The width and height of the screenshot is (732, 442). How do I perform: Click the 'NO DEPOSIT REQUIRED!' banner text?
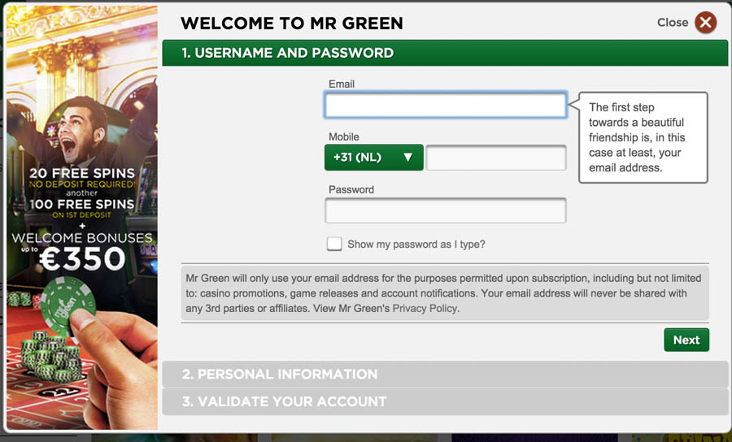(82, 184)
